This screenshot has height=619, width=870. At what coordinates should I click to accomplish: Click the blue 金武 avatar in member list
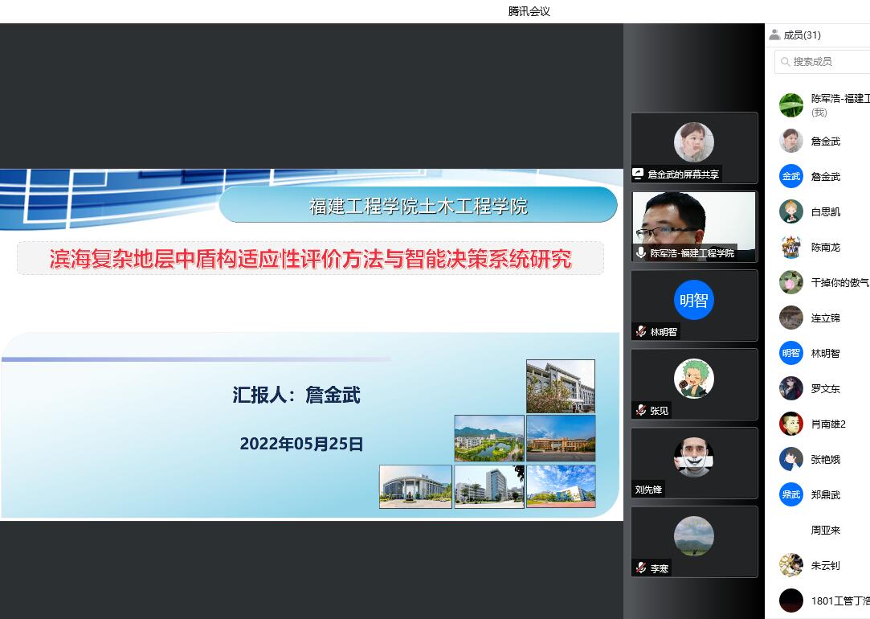pos(790,177)
